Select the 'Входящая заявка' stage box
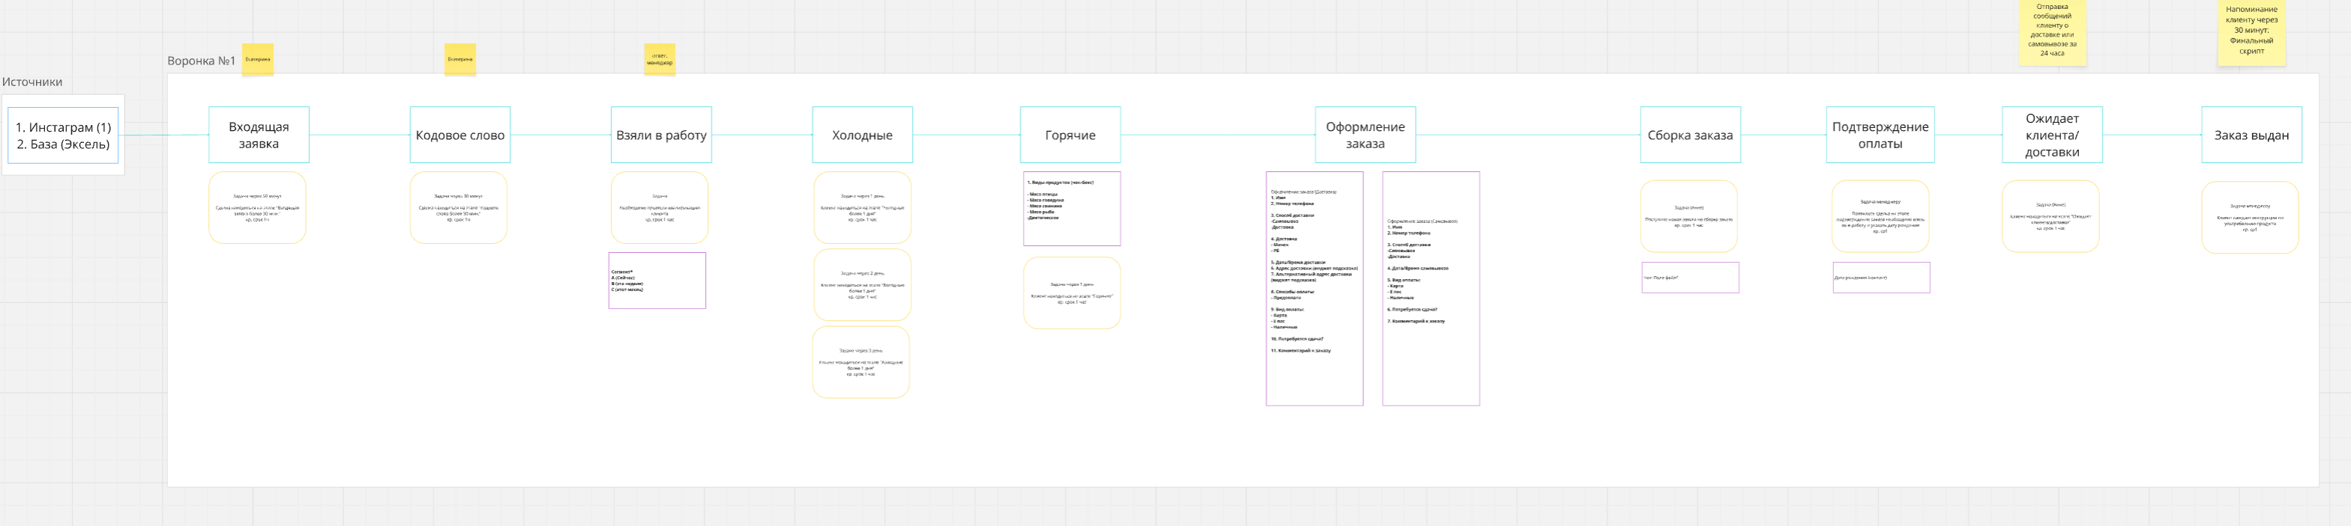 [x=259, y=135]
